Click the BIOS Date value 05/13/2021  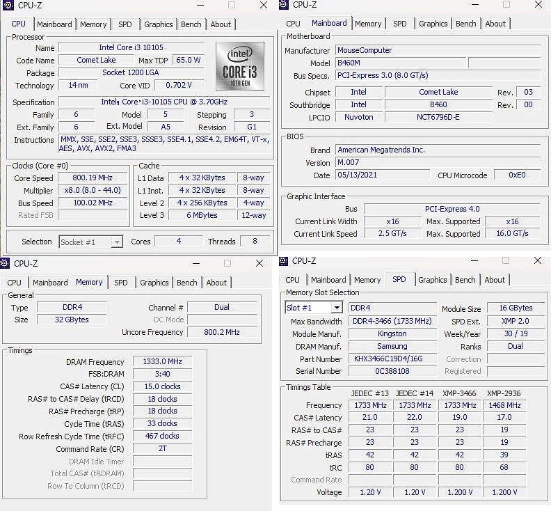[383, 175]
